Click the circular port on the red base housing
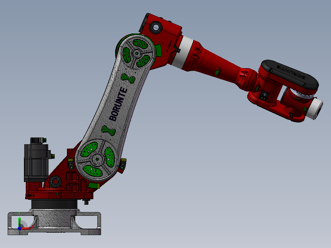 (x=55, y=181)
